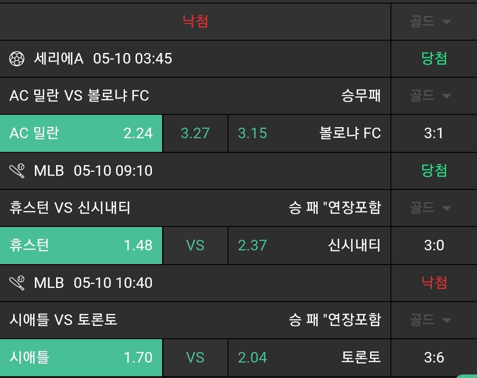The image size is (477, 378).
Task: Tap the 승무패 bet type label
Action: point(361,96)
